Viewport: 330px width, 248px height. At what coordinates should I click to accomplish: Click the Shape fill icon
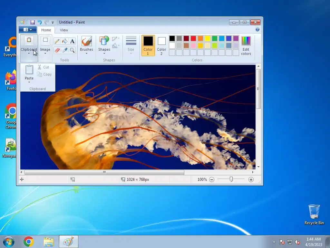(116, 45)
